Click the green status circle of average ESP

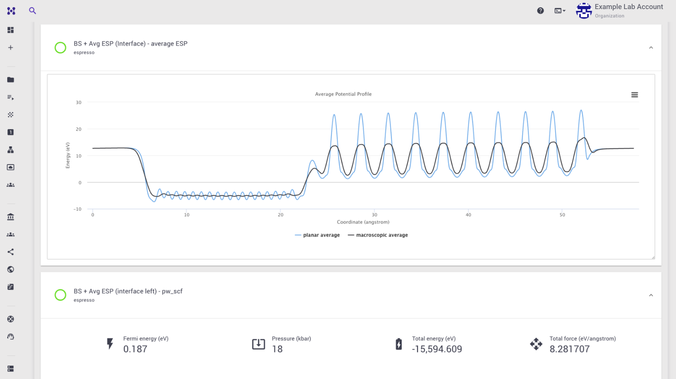pyautogui.click(x=60, y=48)
